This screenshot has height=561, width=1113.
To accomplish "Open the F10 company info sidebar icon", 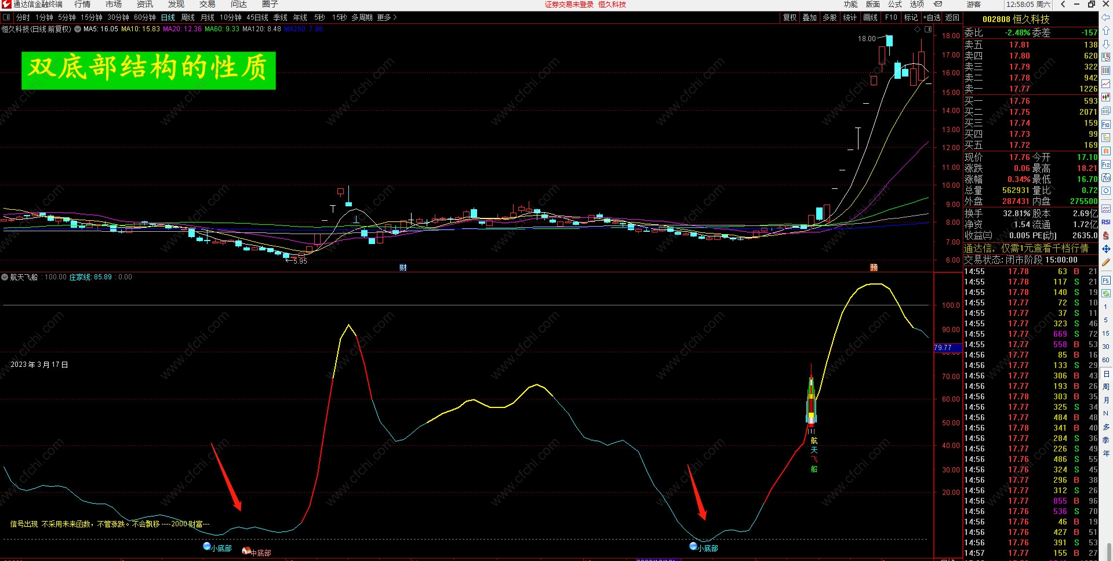I will click(x=1106, y=125).
